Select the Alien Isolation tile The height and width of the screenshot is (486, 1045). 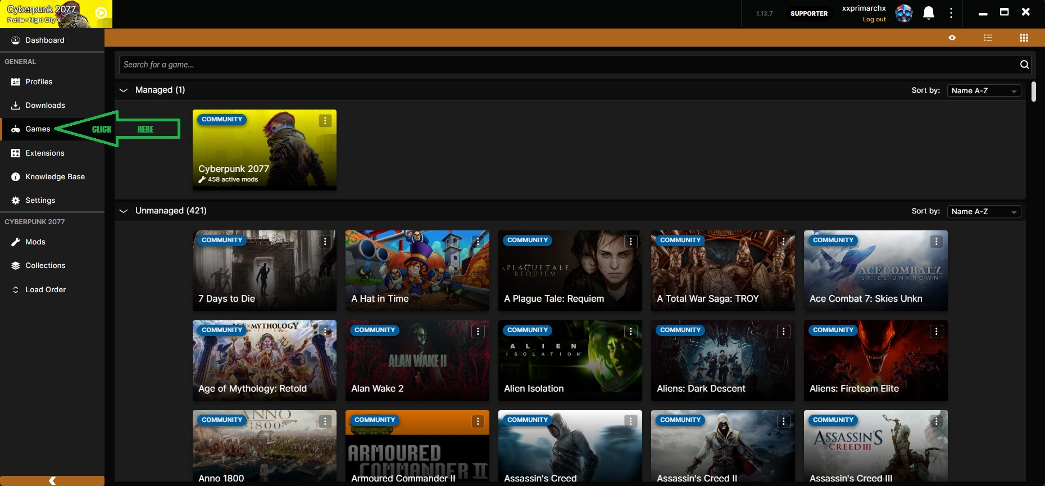(x=570, y=361)
